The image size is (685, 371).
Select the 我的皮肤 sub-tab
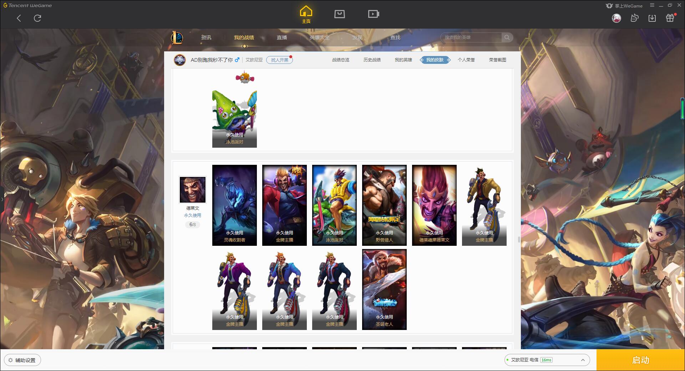click(x=435, y=60)
